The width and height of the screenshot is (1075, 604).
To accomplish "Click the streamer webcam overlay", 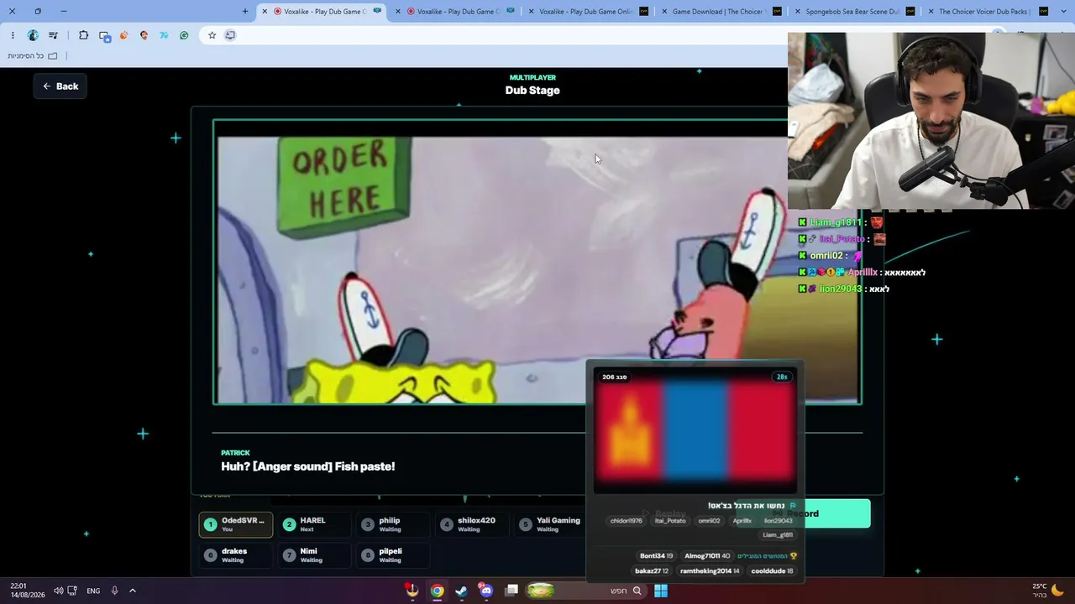I will point(931,121).
